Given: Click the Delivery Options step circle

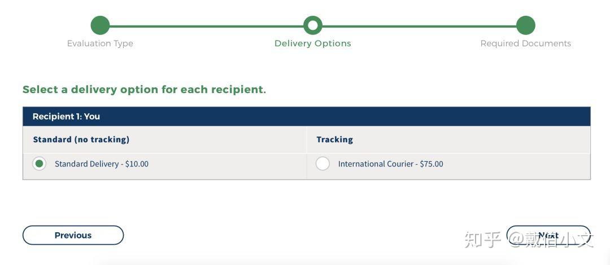Looking at the screenshot, I should click(x=312, y=25).
